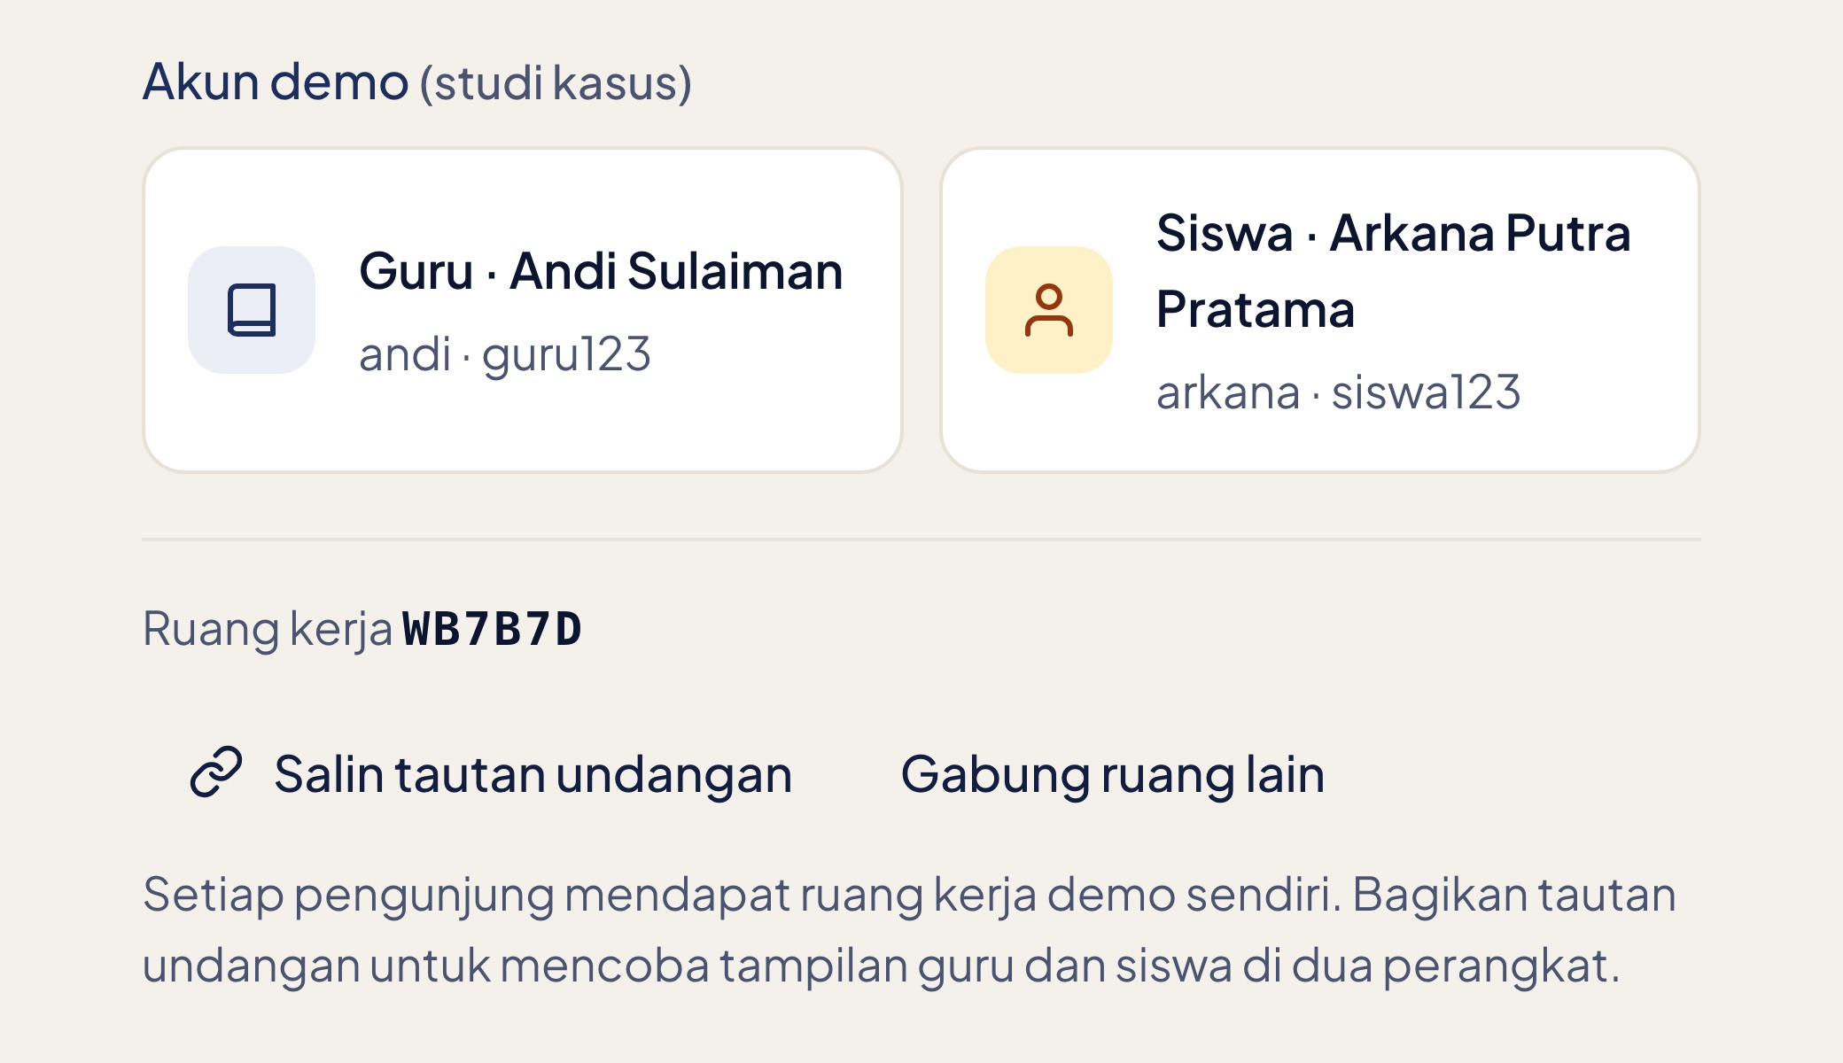Click the arkana · siswa123 credentials text
Screen dimensions: 1843x1063
pos(1339,392)
